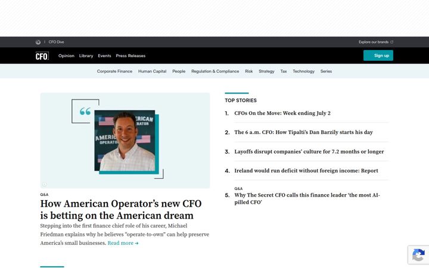429x268 pixels.
Task: Select the Series topic
Action: click(x=326, y=71)
